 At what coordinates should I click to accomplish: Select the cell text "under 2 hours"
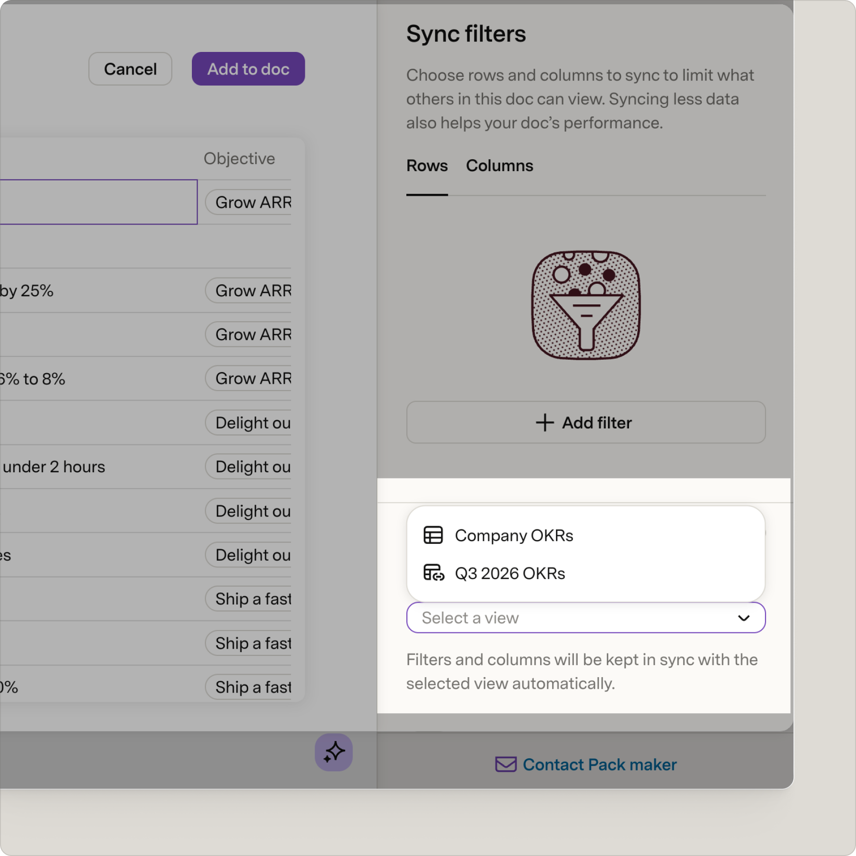[54, 466]
